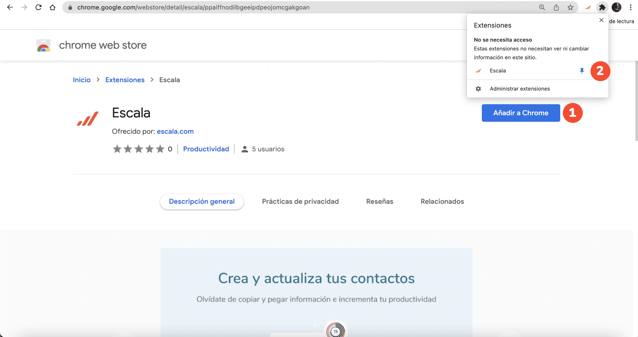This screenshot has height=337, width=638.
Task: Click the Escala extension title heading
Action: coord(131,113)
